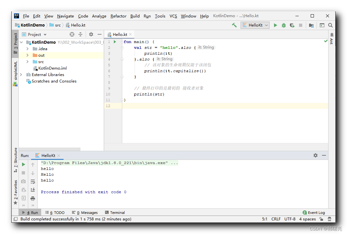Fold the also block at line 4
347x234 pixels.
pyautogui.click(x=122, y=59)
